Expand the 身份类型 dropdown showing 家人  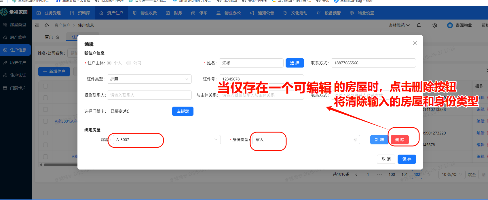click(x=306, y=140)
